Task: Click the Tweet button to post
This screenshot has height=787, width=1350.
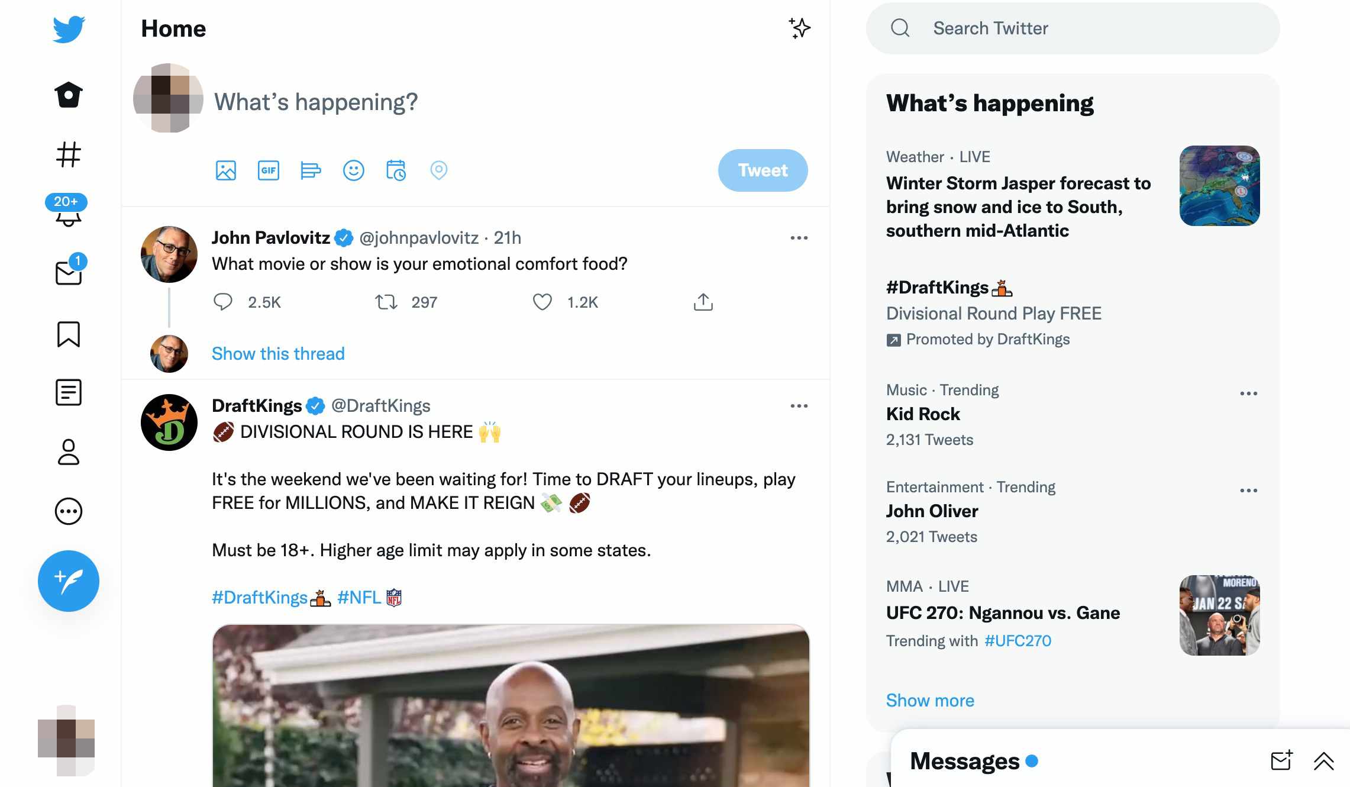Action: 763,170
